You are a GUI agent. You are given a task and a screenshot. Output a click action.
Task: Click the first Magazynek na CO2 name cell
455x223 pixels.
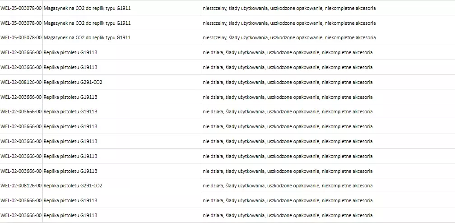tap(87, 8)
